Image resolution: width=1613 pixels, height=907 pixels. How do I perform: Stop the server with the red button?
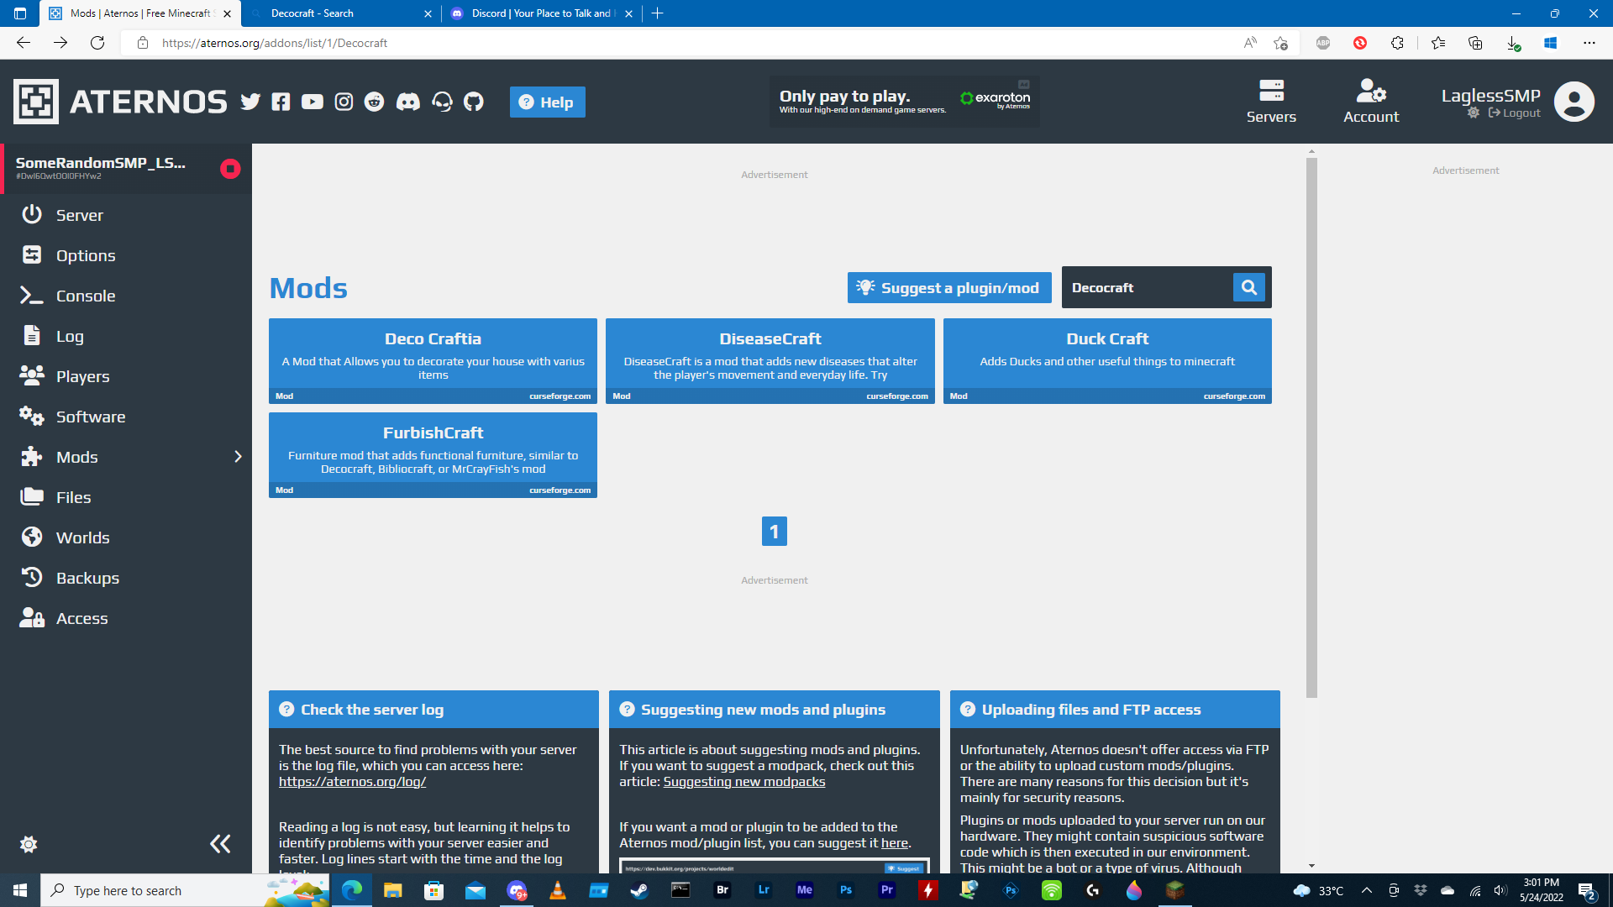(x=230, y=169)
